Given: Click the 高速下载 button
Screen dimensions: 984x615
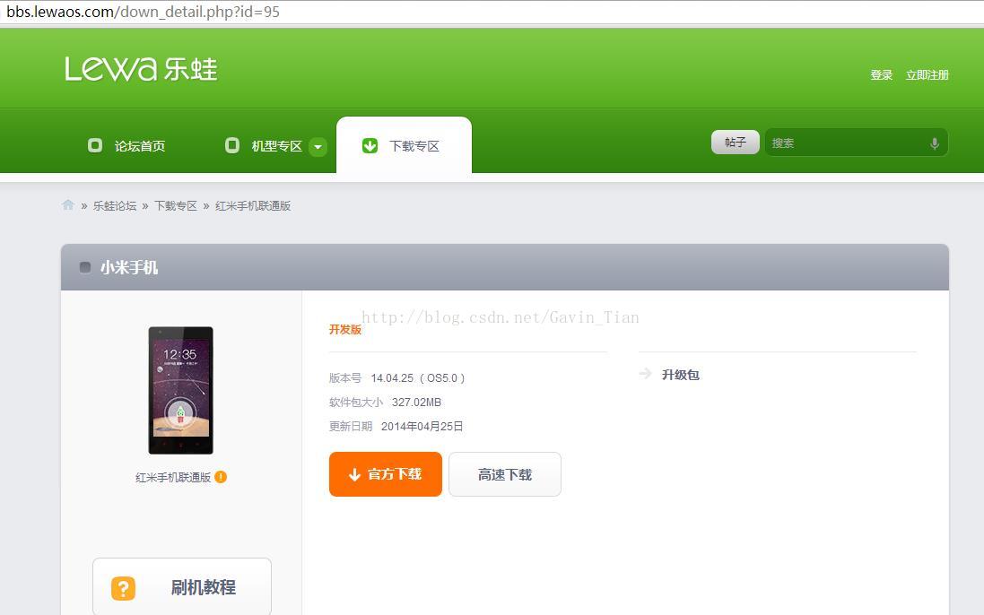Looking at the screenshot, I should click(504, 474).
